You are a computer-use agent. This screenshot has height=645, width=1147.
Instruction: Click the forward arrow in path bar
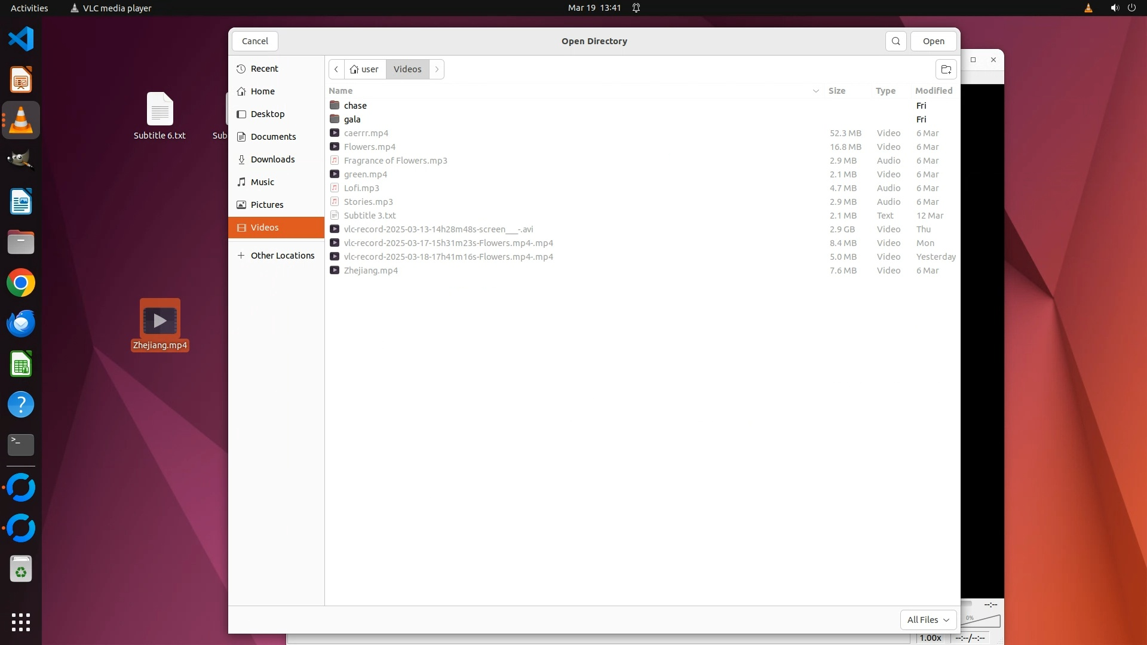click(x=437, y=69)
